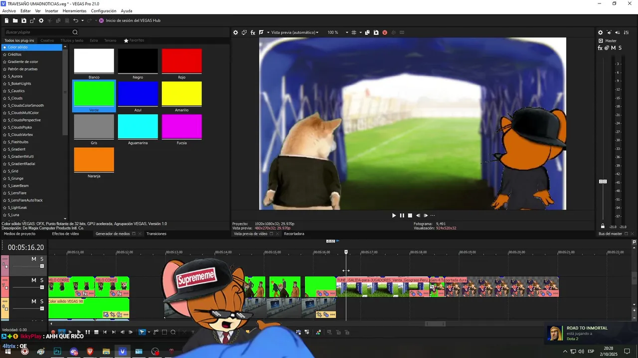Open video output FX in preview toolbar
Image resolution: width=638 pixels, height=358 pixels.
253,32
